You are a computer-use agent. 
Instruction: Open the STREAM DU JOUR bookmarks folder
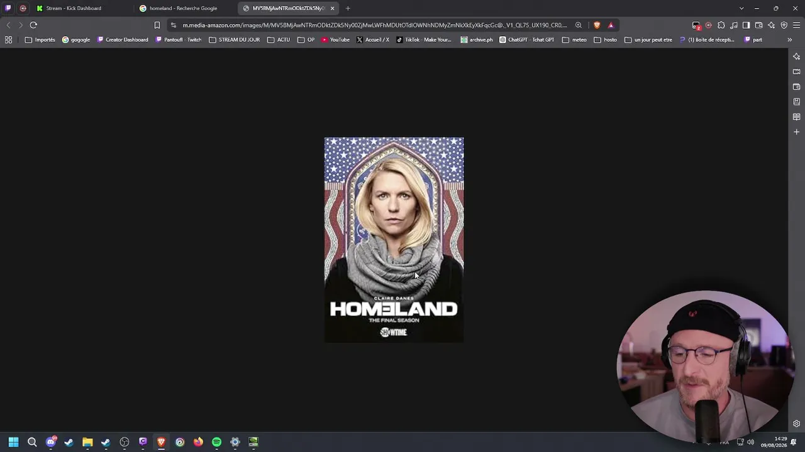tap(235, 40)
